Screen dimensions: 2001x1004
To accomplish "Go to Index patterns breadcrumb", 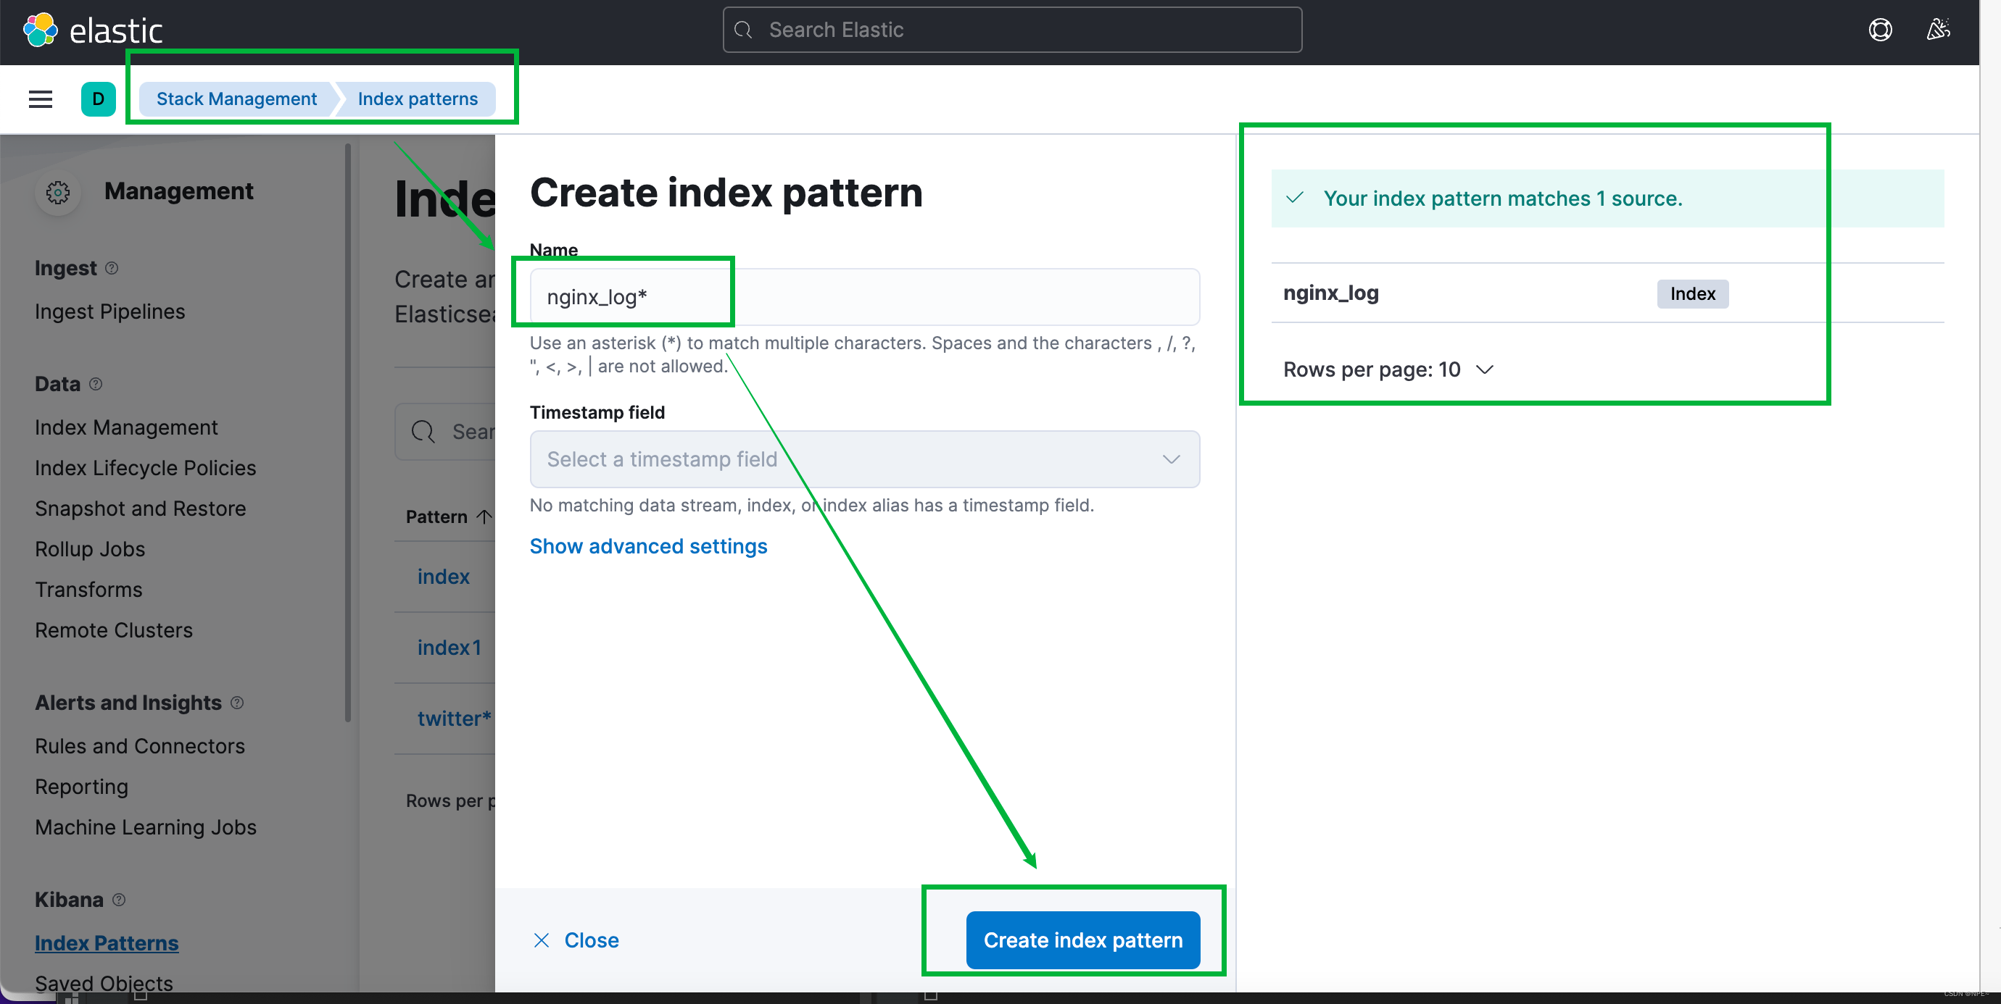I will point(417,99).
